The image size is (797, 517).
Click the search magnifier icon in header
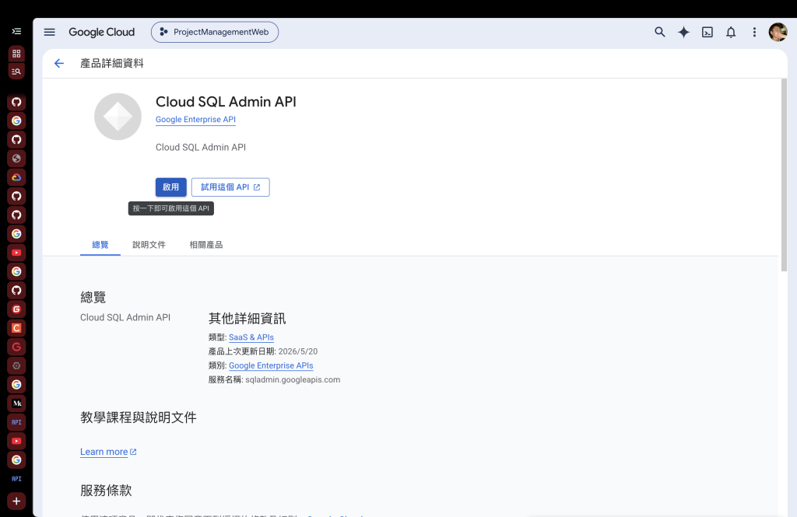[660, 32]
